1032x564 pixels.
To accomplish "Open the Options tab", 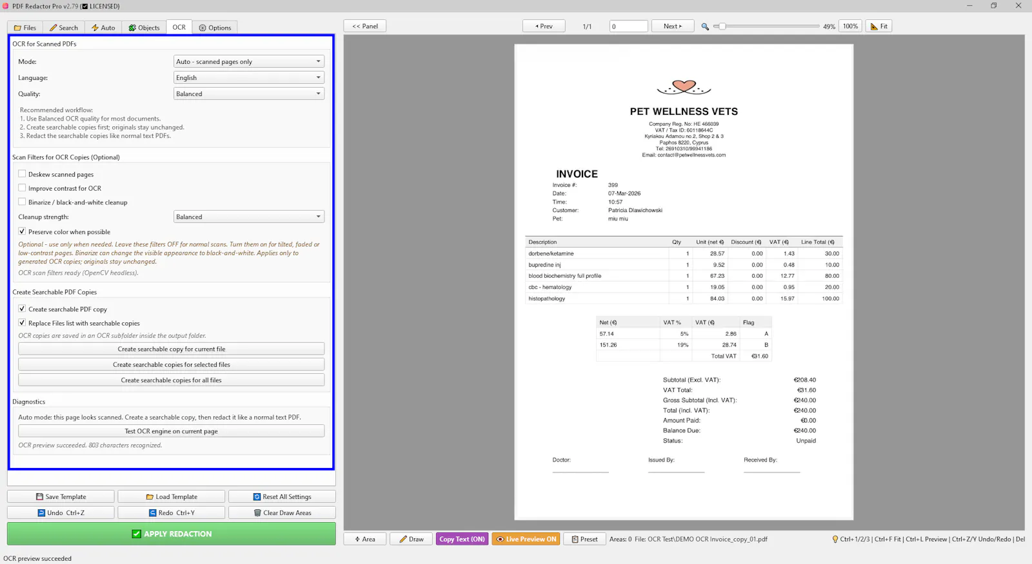I will coord(215,28).
